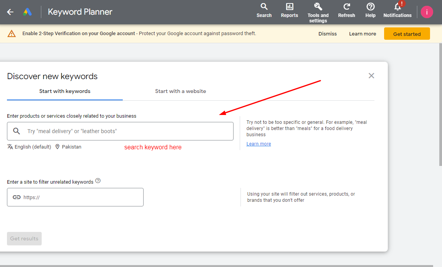Focus the products or services keyword field
The height and width of the screenshot is (267, 442).
[120, 131]
